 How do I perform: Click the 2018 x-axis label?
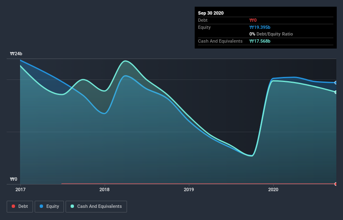[x=104, y=189]
